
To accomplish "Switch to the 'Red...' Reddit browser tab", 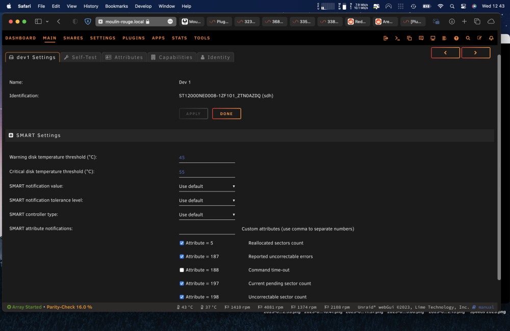I will (358, 21).
